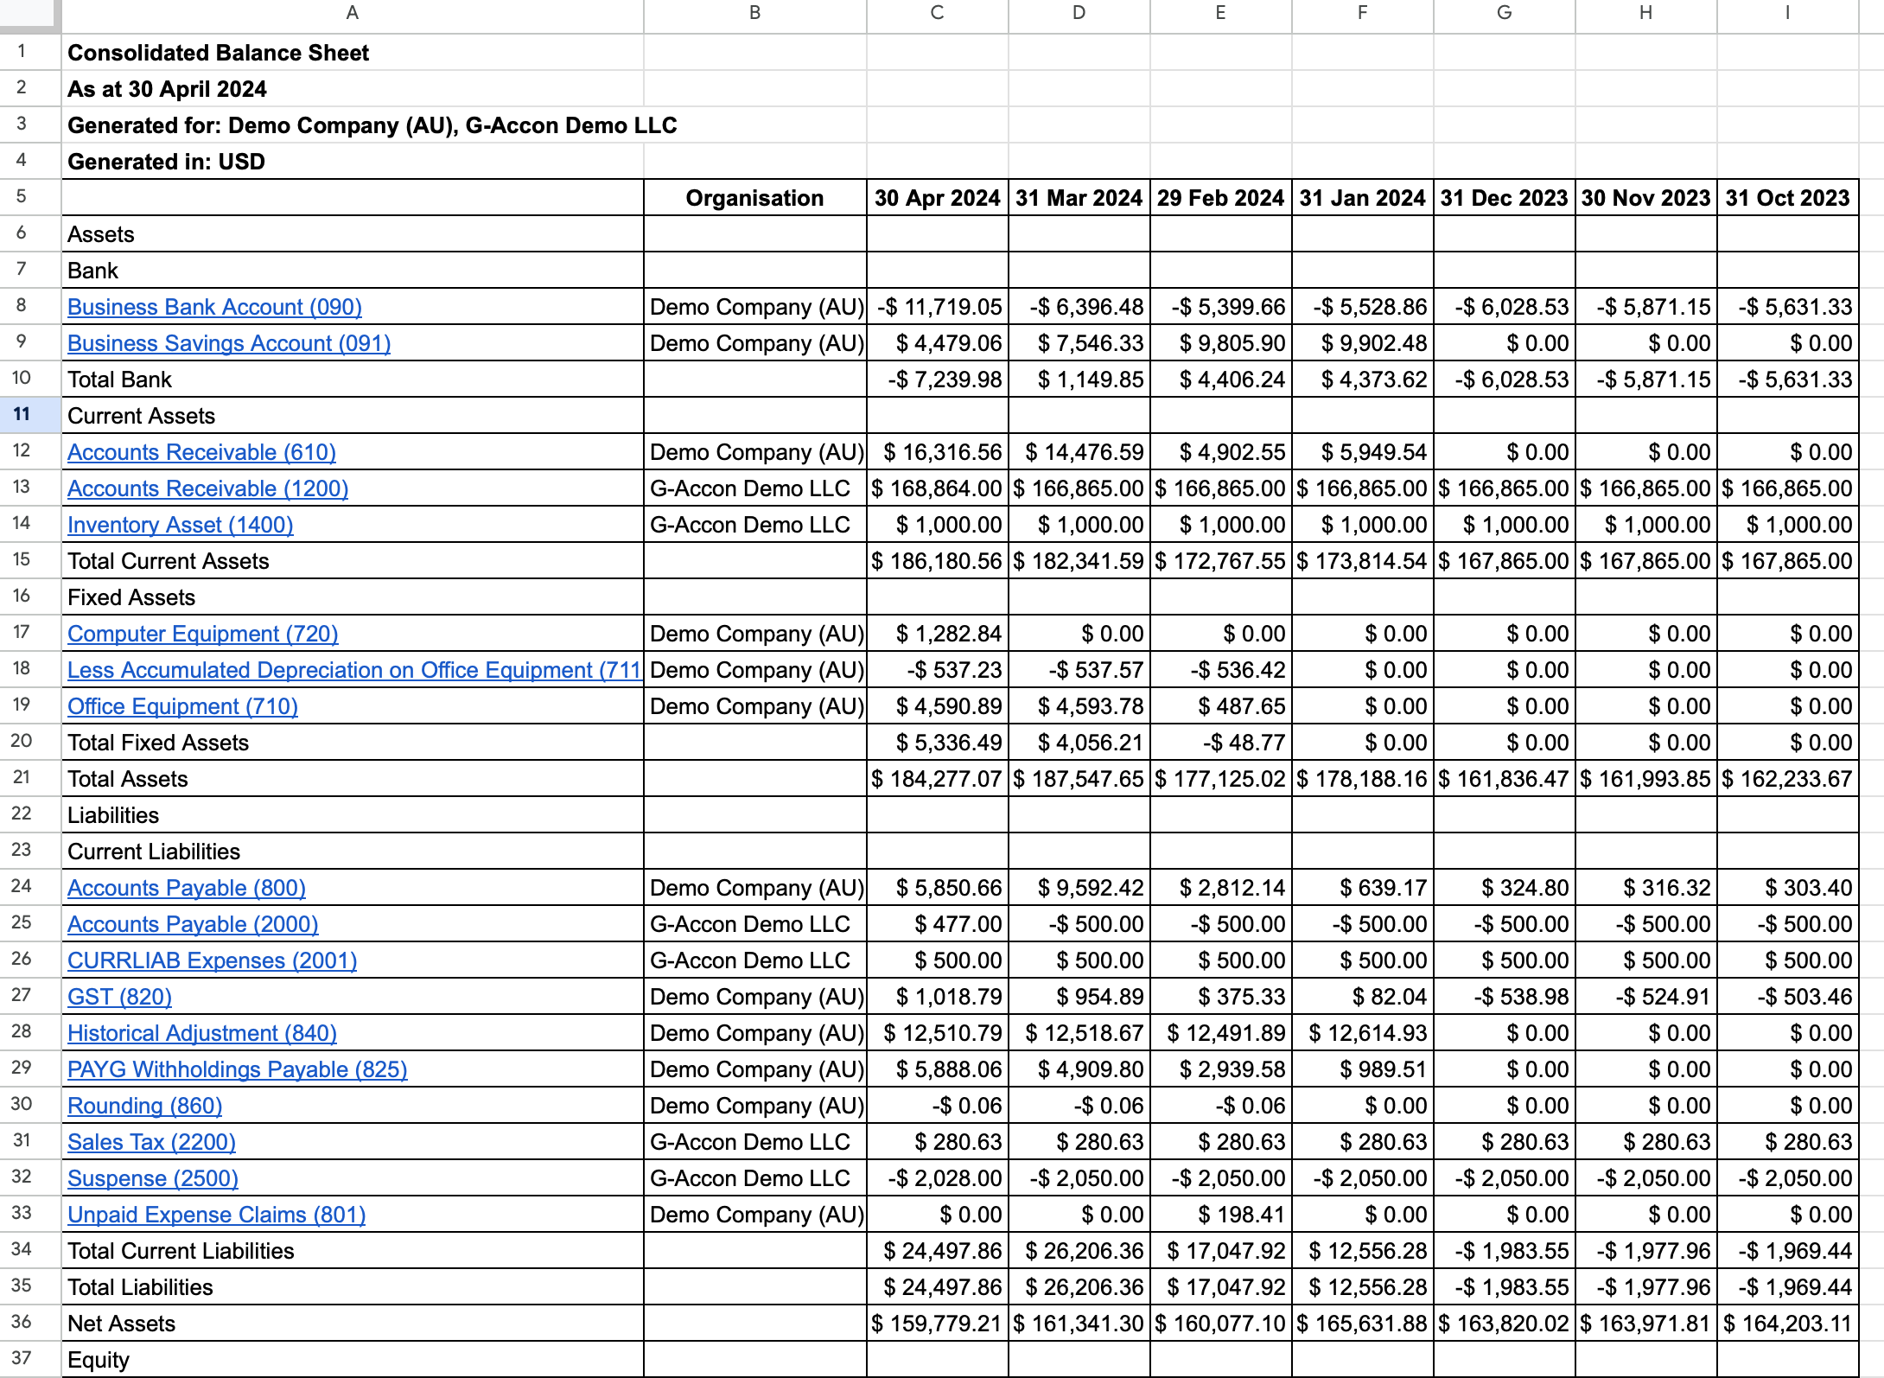Click the 'G-Accon Demo LLC' cell in Suspense row

(755, 1178)
